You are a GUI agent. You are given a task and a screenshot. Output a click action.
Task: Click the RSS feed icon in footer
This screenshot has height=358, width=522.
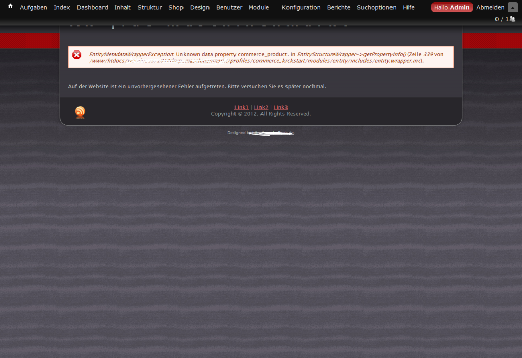pos(80,112)
